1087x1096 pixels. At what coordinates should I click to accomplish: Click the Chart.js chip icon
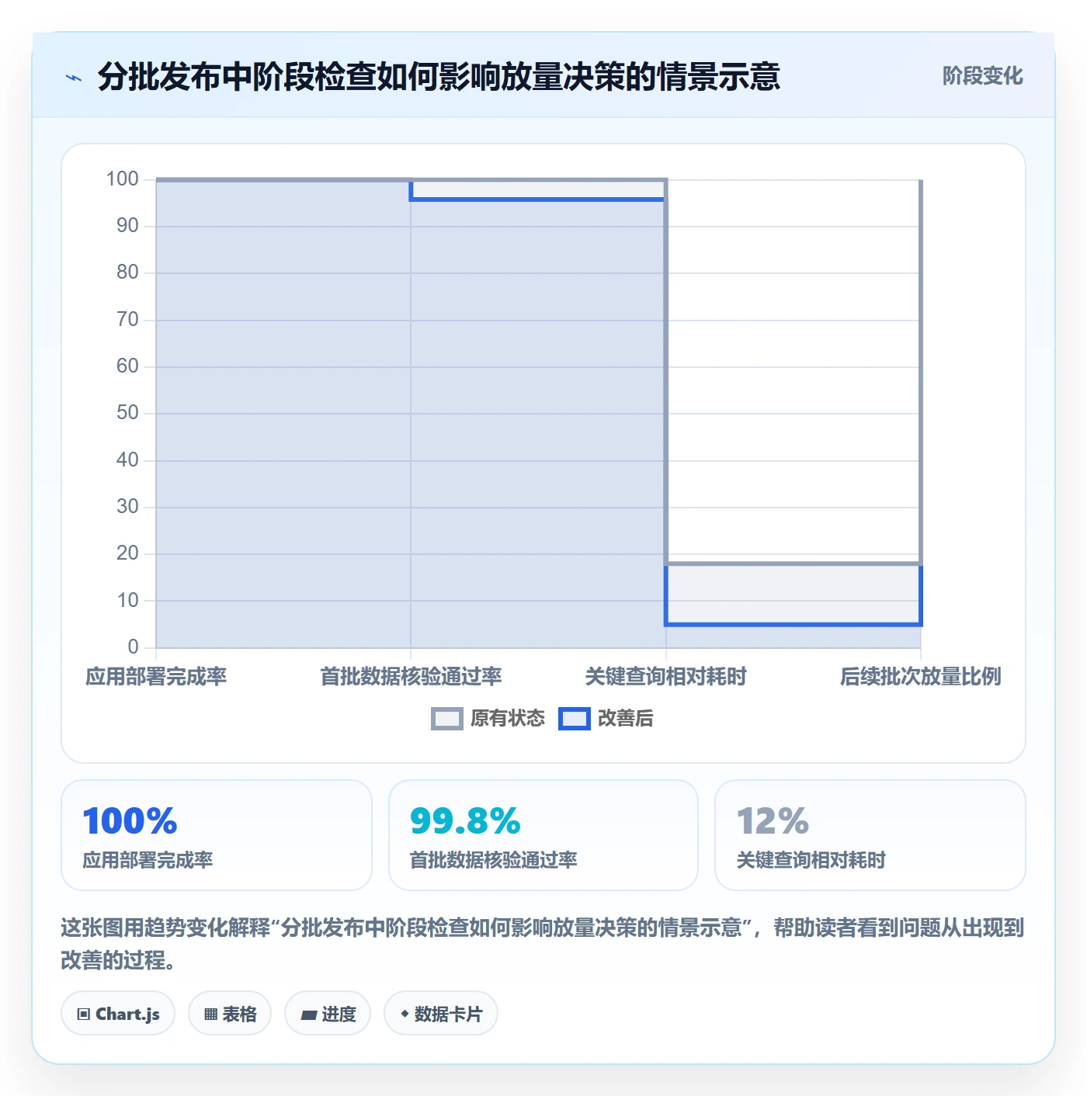click(84, 1014)
